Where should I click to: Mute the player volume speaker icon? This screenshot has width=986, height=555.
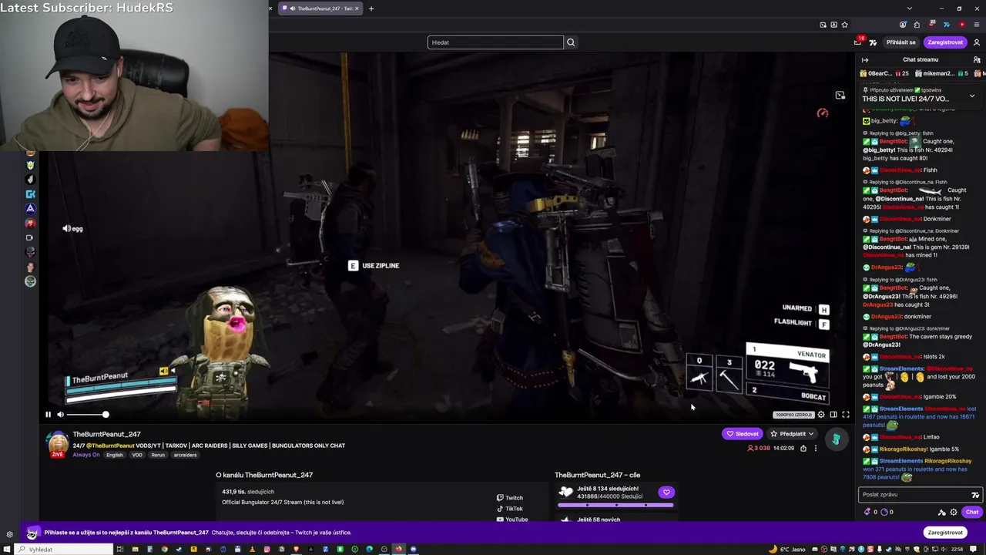(x=60, y=415)
